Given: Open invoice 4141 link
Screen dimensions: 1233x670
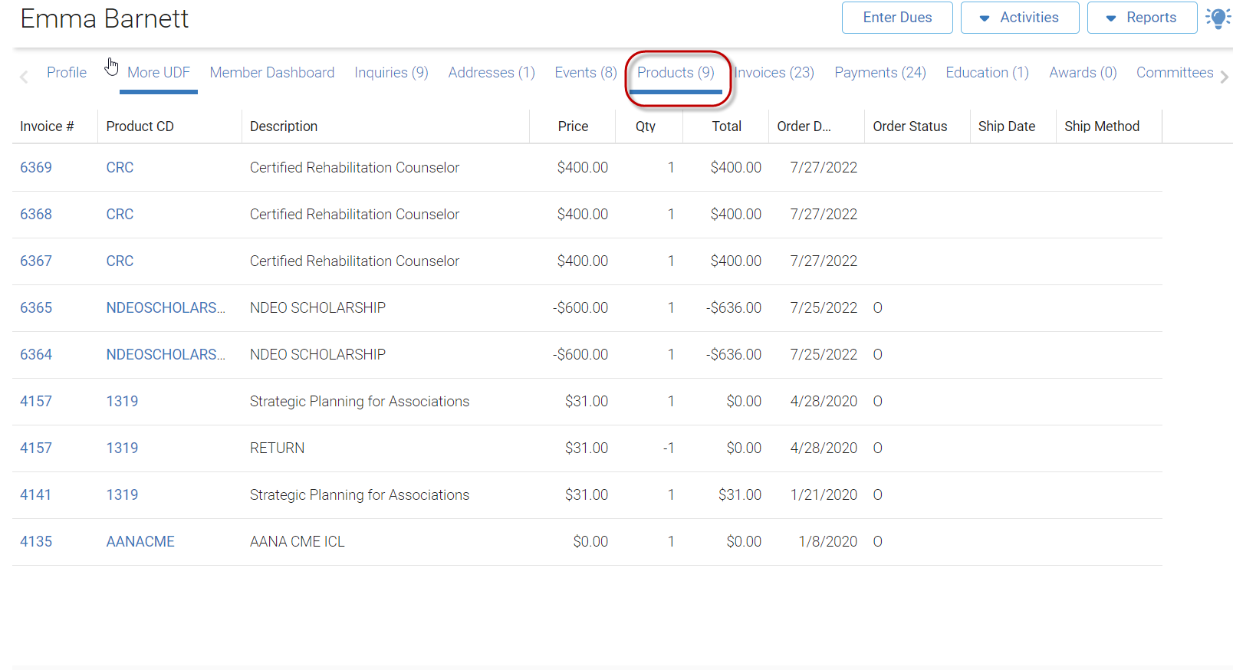Looking at the screenshot, I should [x=35, y=495].
